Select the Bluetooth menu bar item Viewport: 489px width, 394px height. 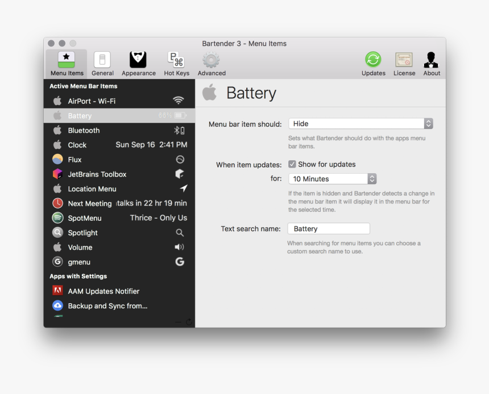[82, 130]
